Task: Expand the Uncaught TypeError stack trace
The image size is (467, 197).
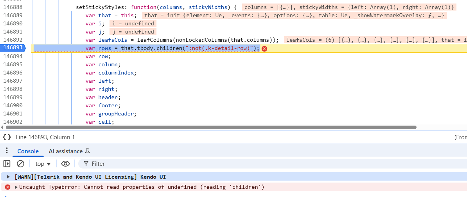Action: click(16, 187)
